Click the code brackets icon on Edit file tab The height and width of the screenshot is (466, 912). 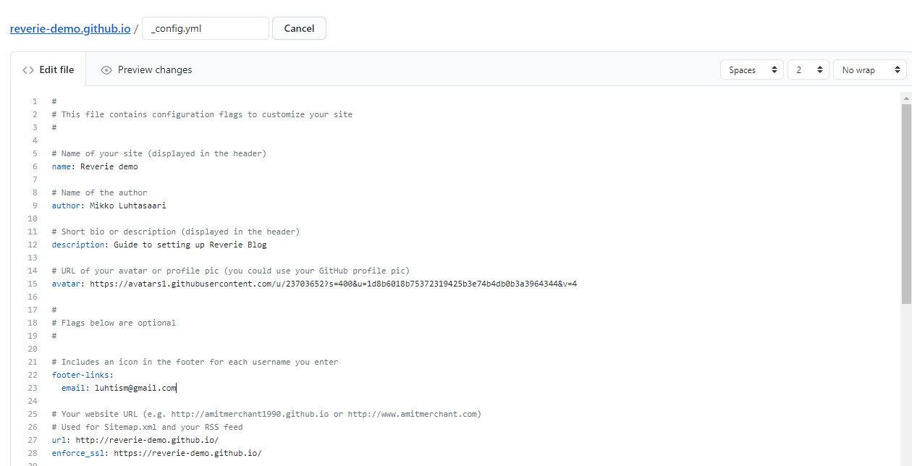click(x=29, y=69)
